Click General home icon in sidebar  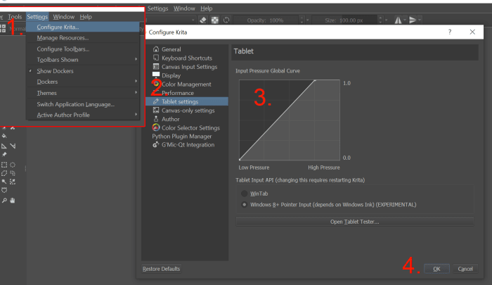tap(156, 49)
